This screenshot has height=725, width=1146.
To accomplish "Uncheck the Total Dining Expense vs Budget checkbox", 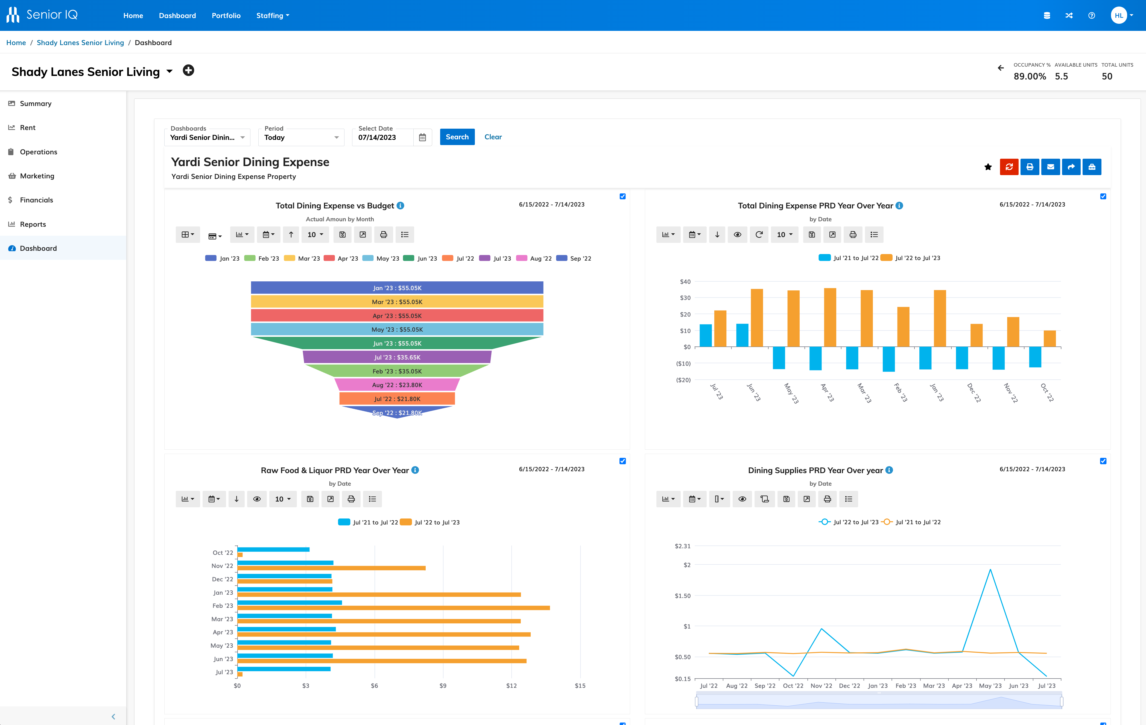I will pyautogui.click(x=623, y=196).
